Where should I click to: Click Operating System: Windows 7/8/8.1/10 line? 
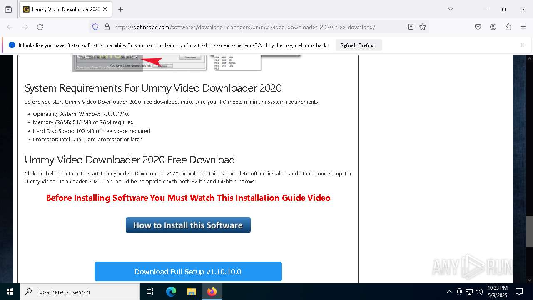(x=81, y=114)
